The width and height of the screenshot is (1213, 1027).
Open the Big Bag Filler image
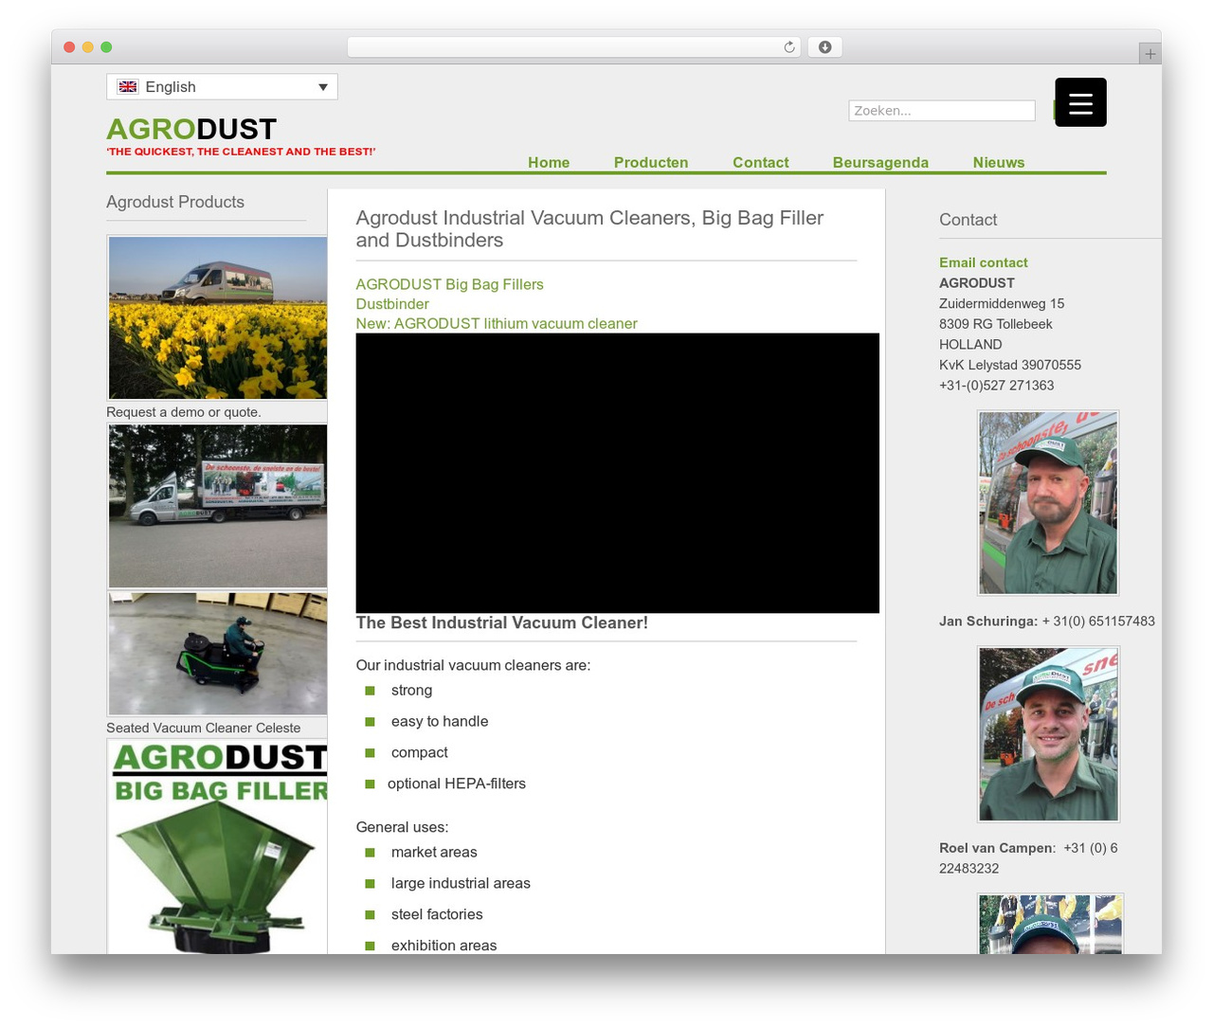point(218,846)
